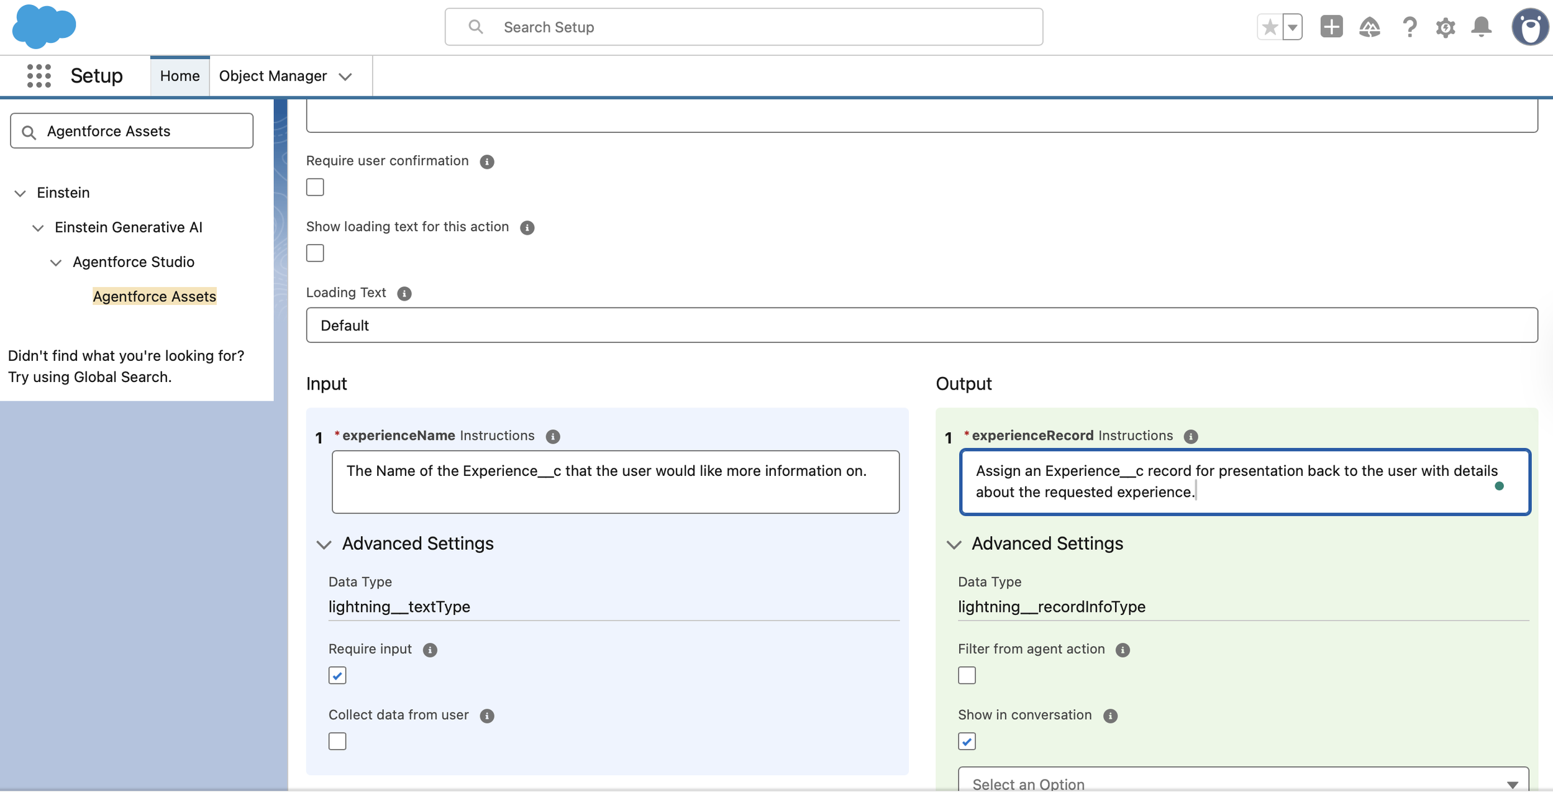Select the Agentforce Assets link in the sidebar
This screenshot has width=1553, height=792.
(154, 296)
